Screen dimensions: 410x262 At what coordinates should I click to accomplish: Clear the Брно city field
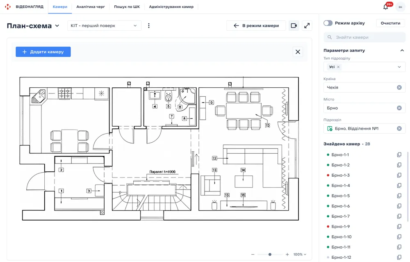[399, 108]
